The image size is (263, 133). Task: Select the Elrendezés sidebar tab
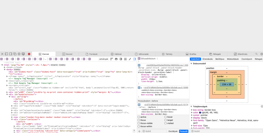207,59
